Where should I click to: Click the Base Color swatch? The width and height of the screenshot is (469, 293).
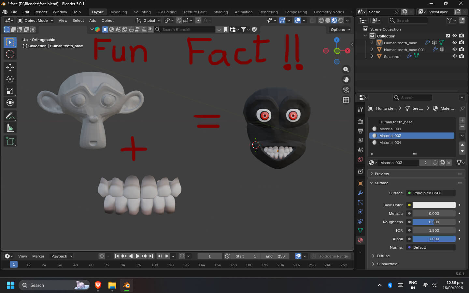(434, 205)
